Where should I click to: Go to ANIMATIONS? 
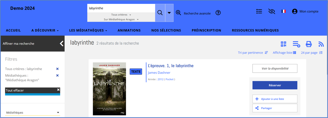(x=129, y=30)
